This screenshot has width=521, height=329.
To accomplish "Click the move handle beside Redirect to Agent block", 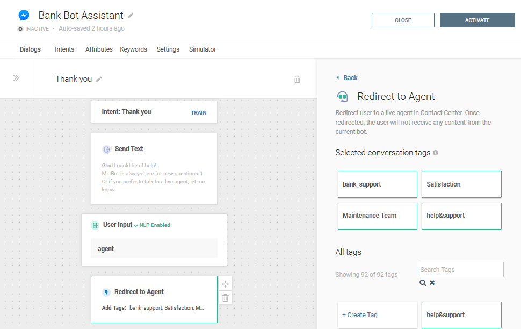I will pyautogui.click(x=226, y=284).
